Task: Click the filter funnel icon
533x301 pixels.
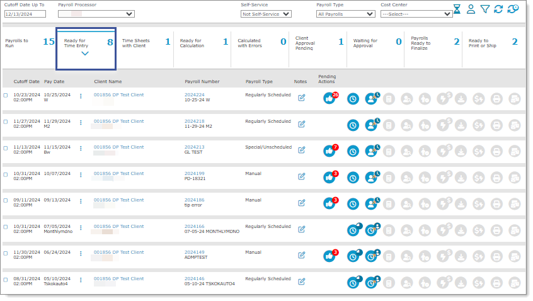Action: (485, 9)
